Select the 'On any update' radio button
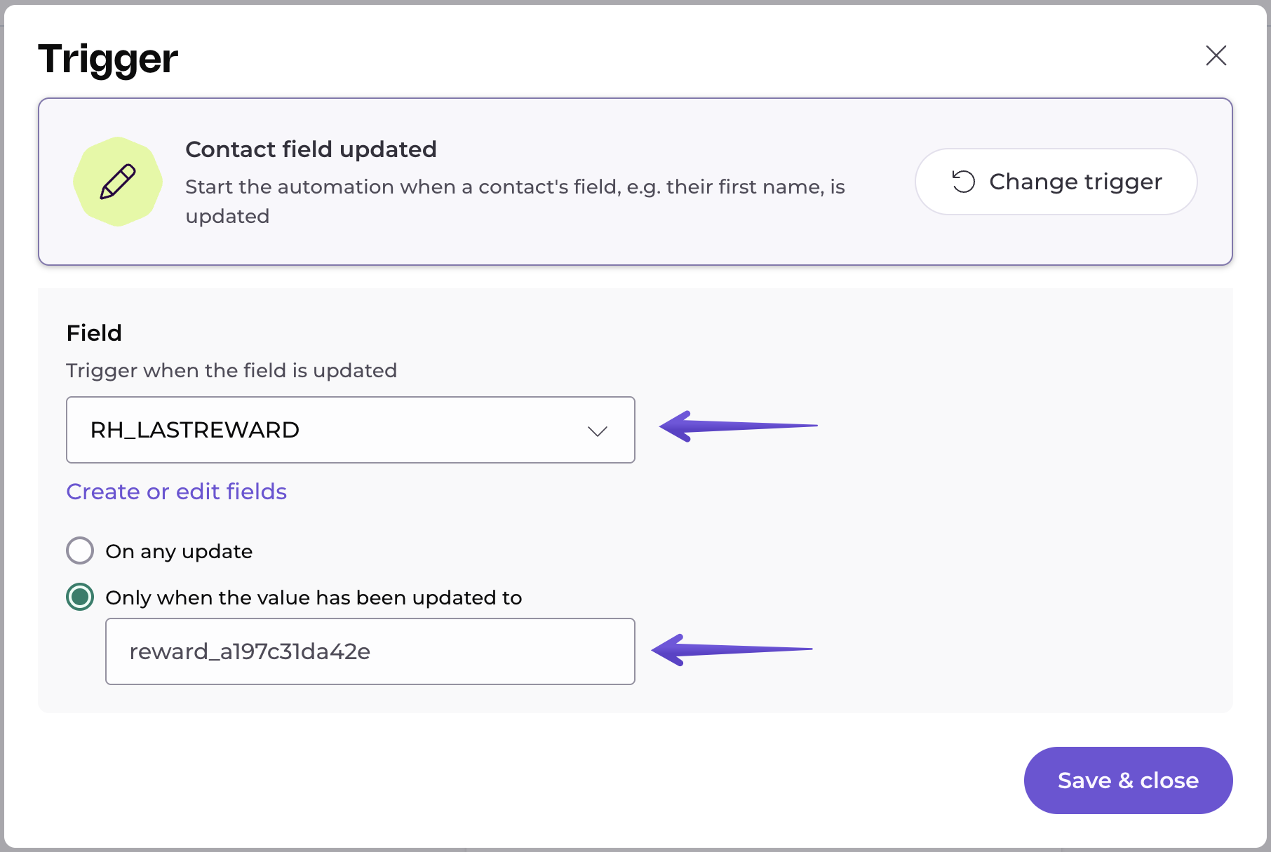The height and width of the screenshot is (852, 1271). 80,551
